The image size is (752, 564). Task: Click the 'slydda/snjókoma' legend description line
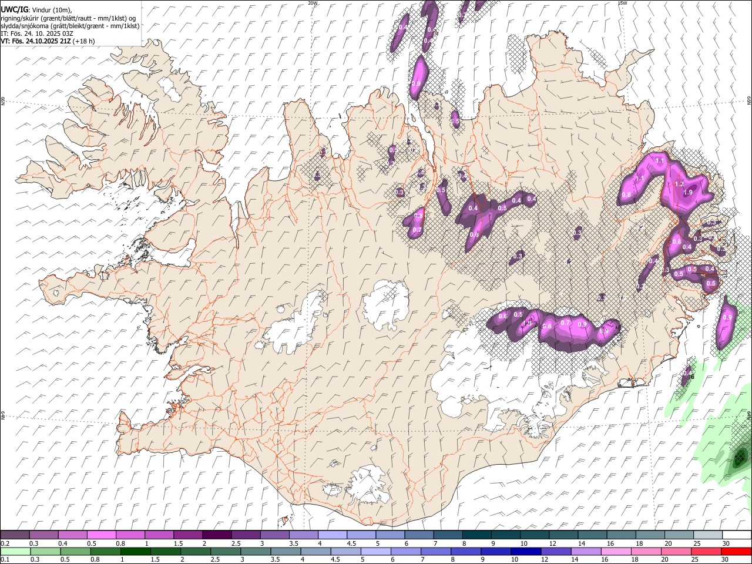70,26
